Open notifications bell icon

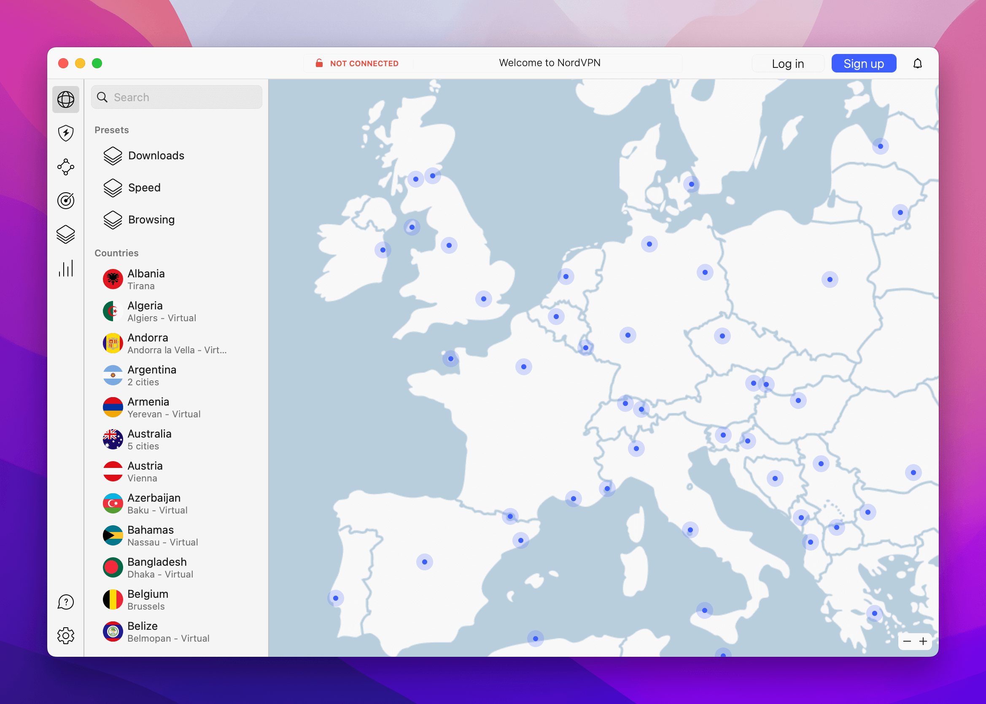918,64
